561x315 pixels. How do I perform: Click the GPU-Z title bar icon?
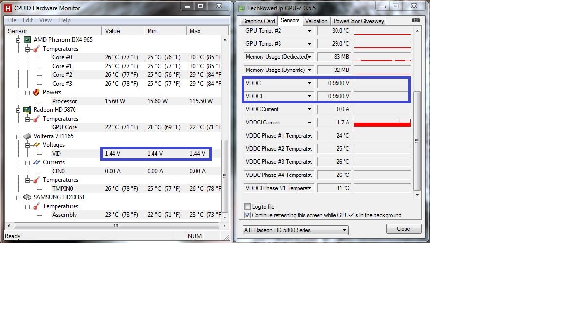(x=242, y=8)
